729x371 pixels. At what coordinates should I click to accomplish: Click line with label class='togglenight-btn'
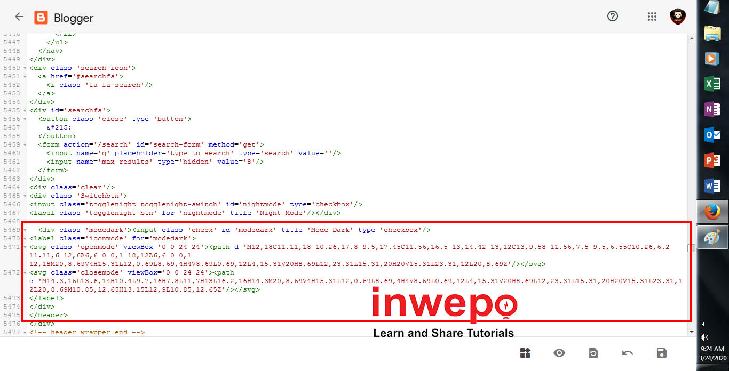tap(185, 213)
